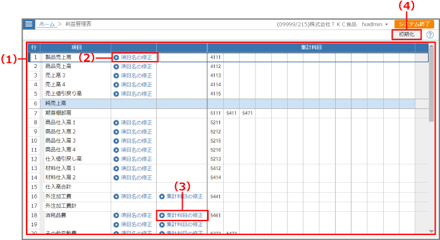Select row 7 期首棚卸高
440x240 pixels.
click(221, 113)
